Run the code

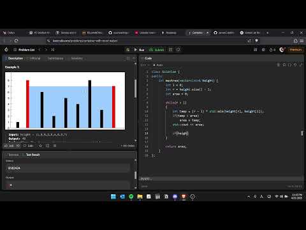[x=139, y=50]
